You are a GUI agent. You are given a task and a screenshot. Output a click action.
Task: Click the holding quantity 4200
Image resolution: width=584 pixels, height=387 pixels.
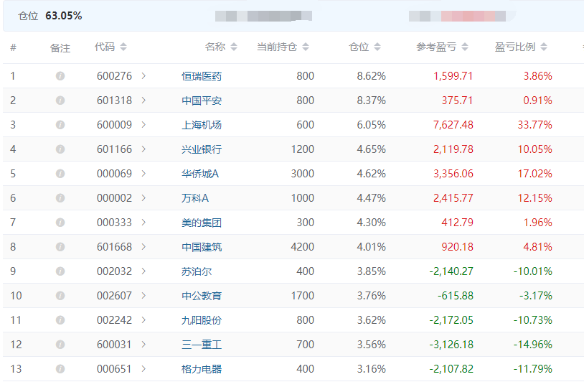click(303, 247)
